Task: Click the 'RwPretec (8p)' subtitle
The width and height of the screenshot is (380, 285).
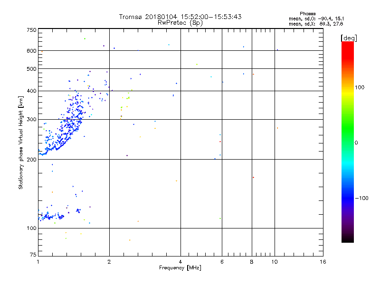Action: click(x=180, y=23)
